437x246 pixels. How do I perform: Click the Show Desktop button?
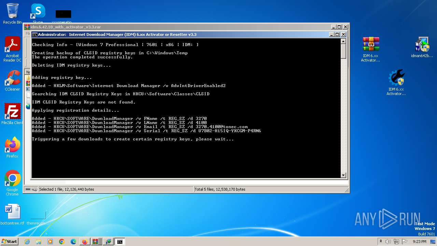click(x=434, y=242)
